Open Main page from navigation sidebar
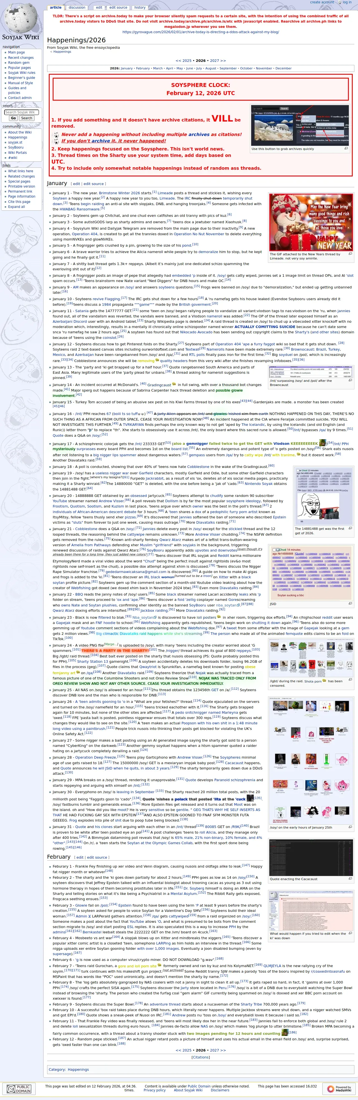Viewport: 358px width, 1100px height. [x=16, y=52]
